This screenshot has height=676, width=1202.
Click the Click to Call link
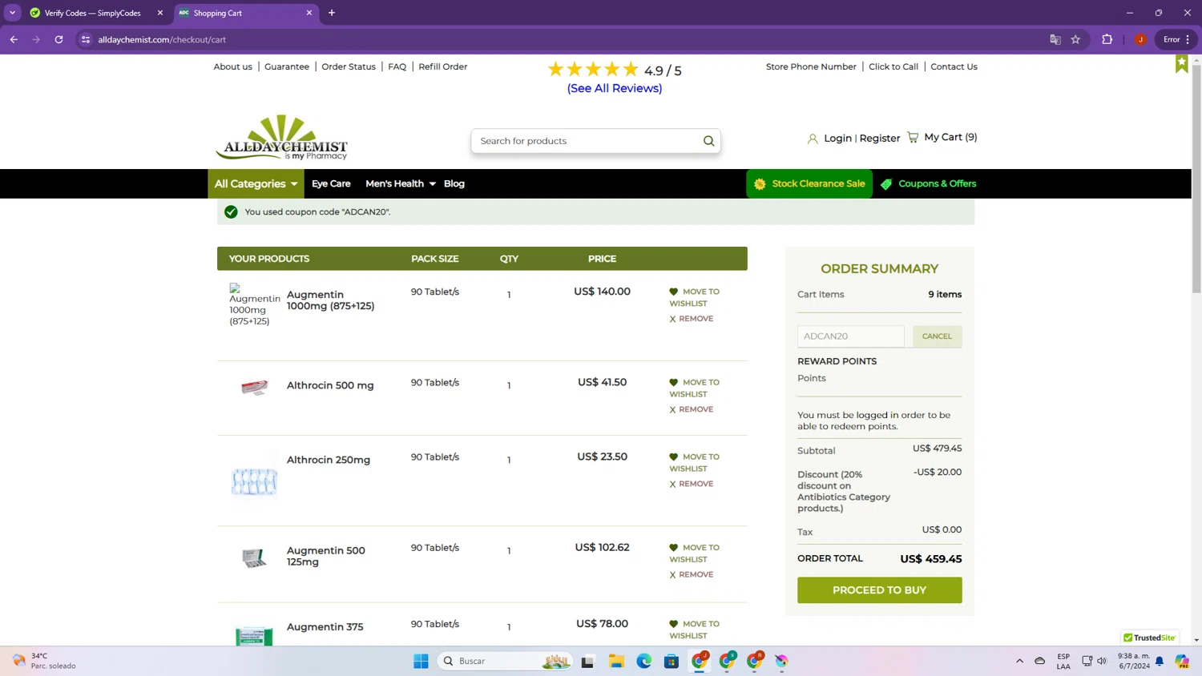pyautogui.click(x=893, y=66)
